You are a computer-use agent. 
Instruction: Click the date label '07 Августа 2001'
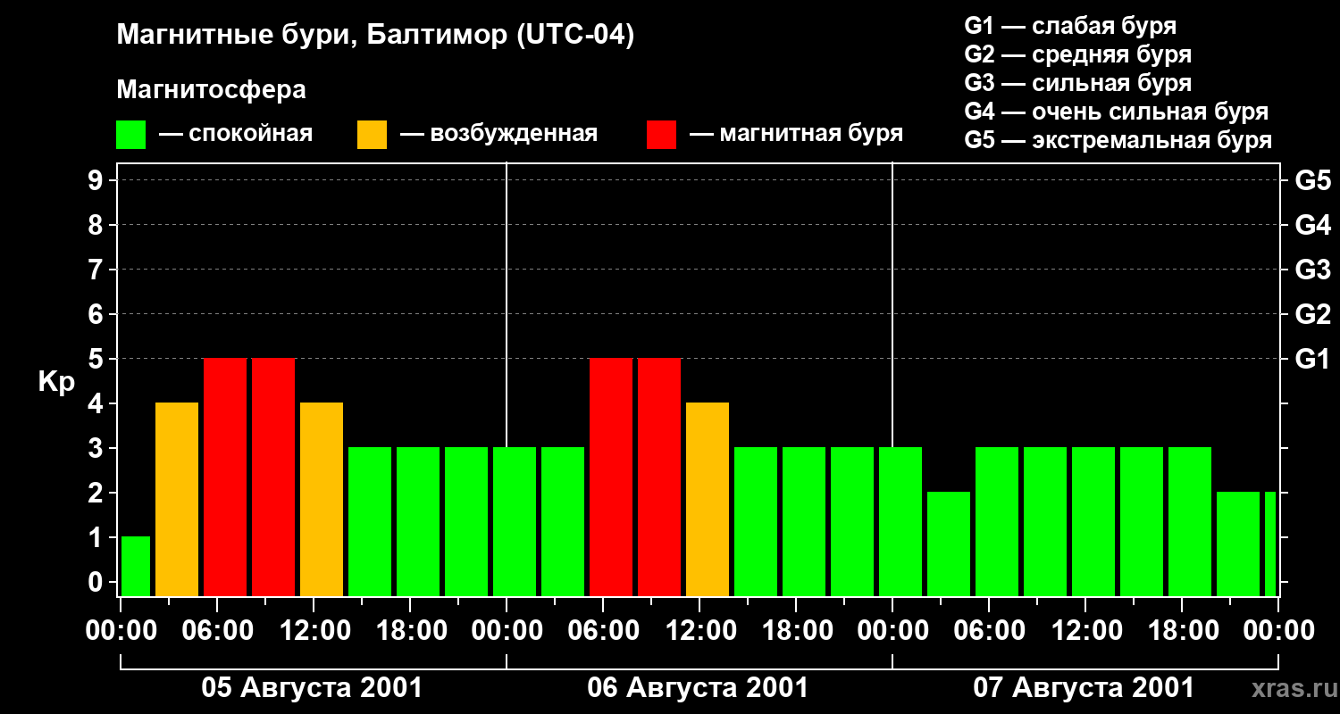pyautogui.click(x=1084, y=687)
